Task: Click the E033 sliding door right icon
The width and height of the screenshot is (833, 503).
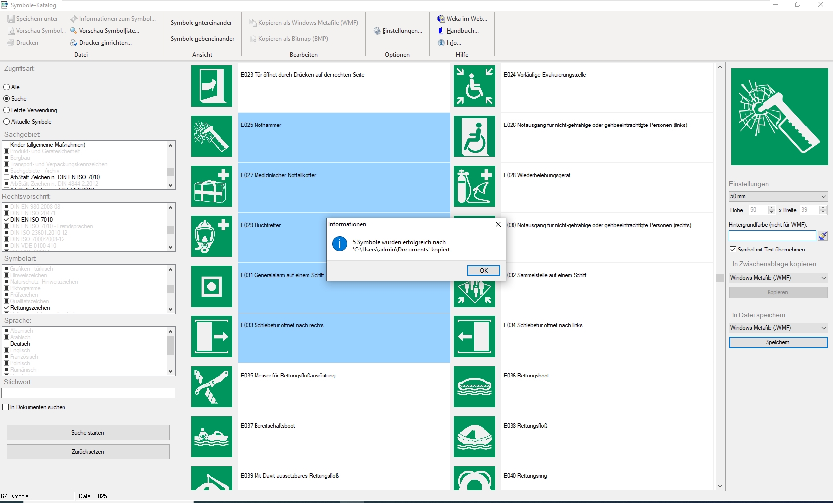Action: coord(211,336)
